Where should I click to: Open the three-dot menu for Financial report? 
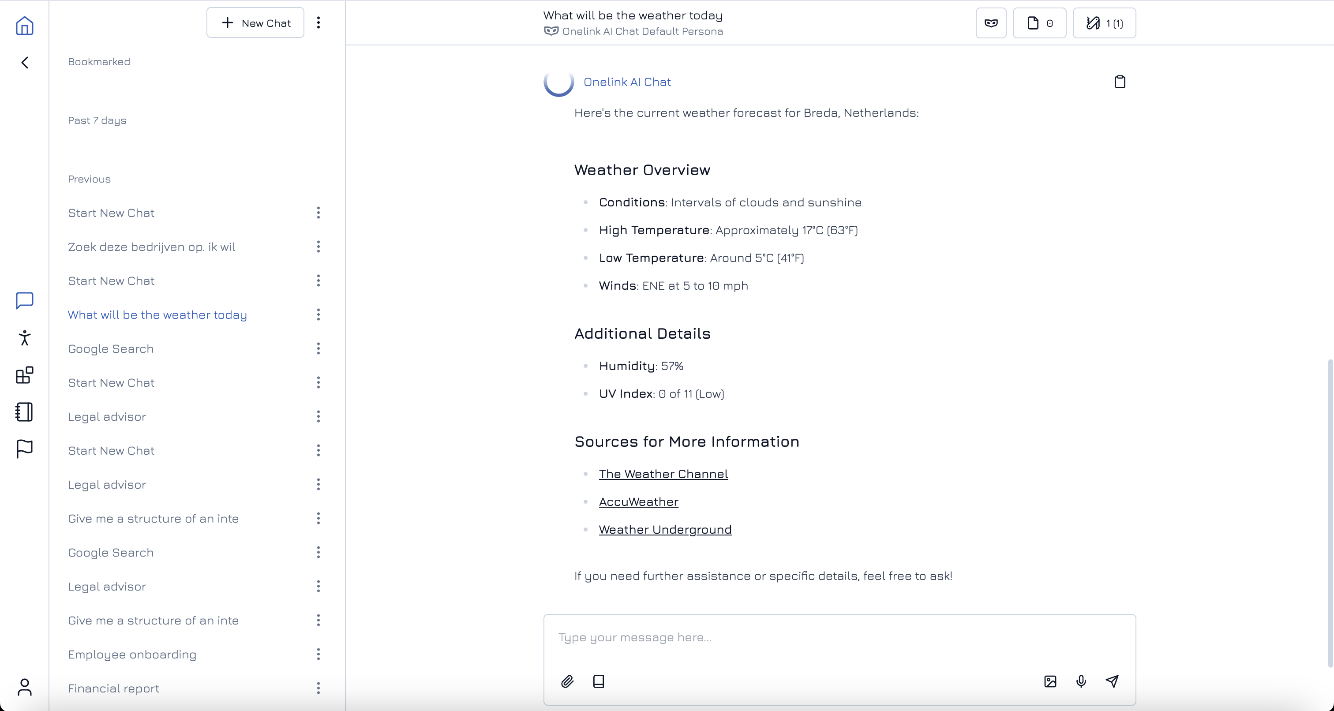[319, 689]
